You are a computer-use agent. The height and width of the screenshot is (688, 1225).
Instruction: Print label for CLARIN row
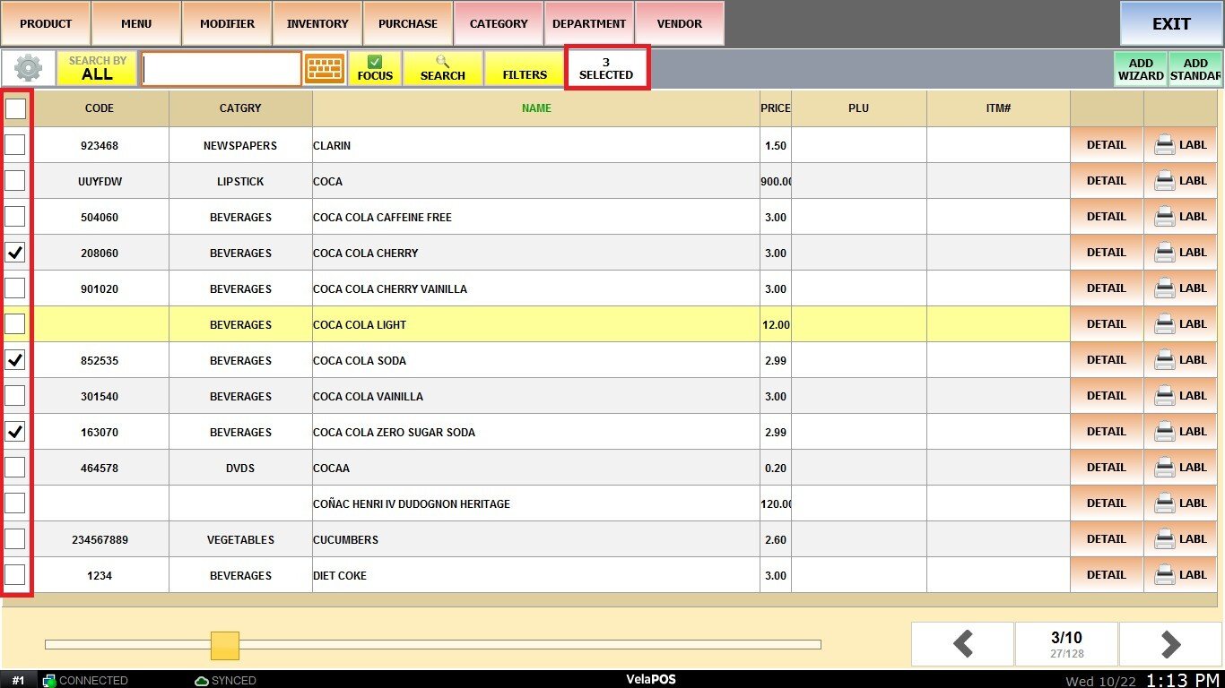(1180, 145)
